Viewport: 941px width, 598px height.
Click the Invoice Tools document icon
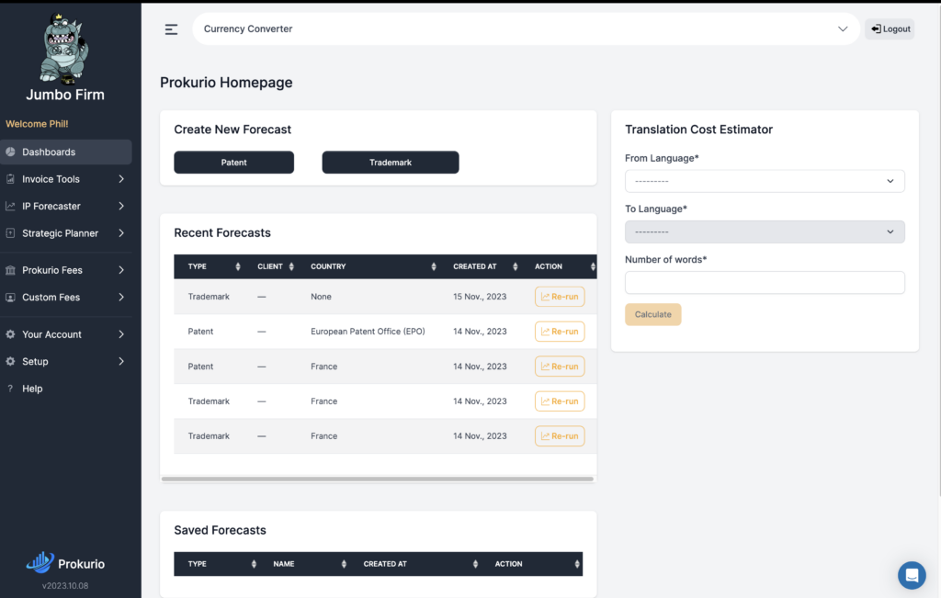pyautogui.click(x=10, y=179)
